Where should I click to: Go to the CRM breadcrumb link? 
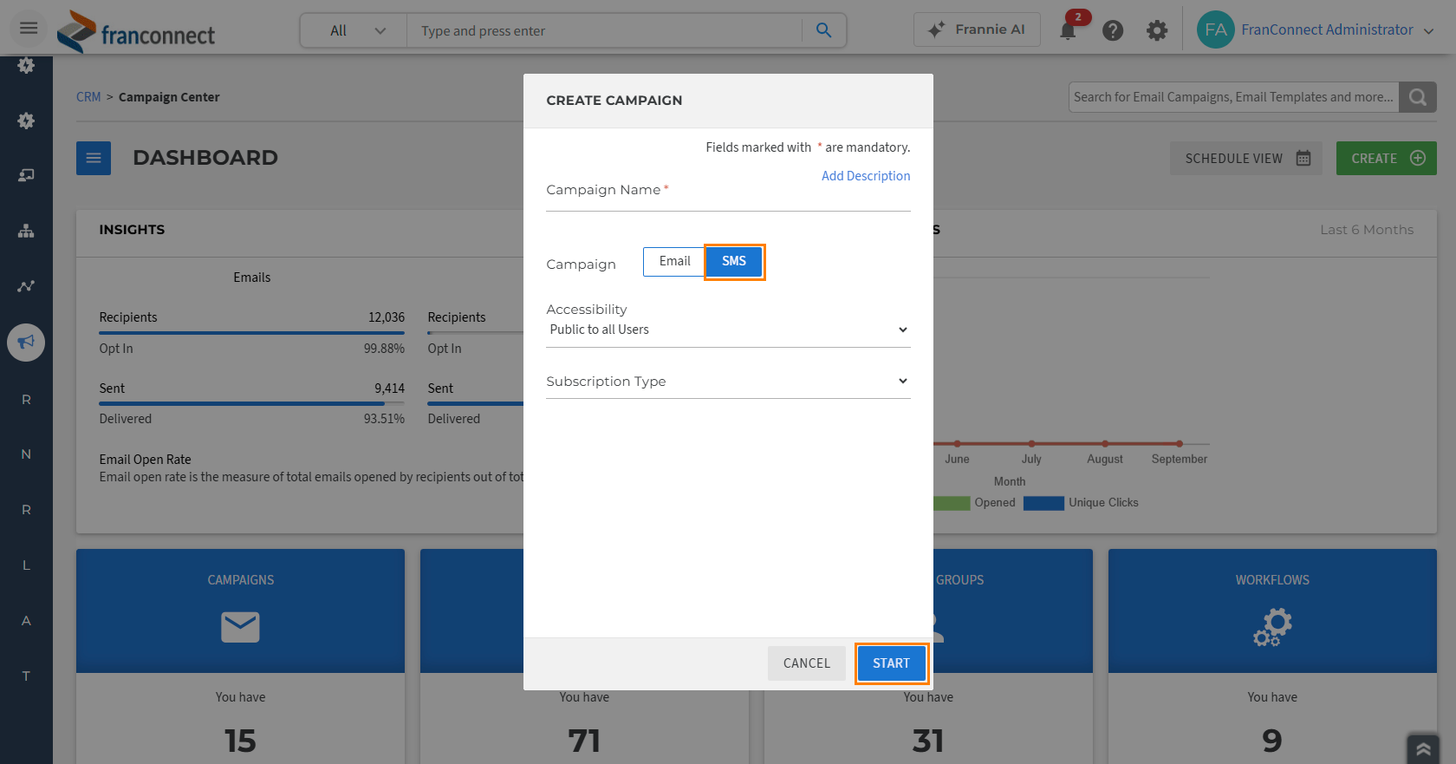coord(88,97)
